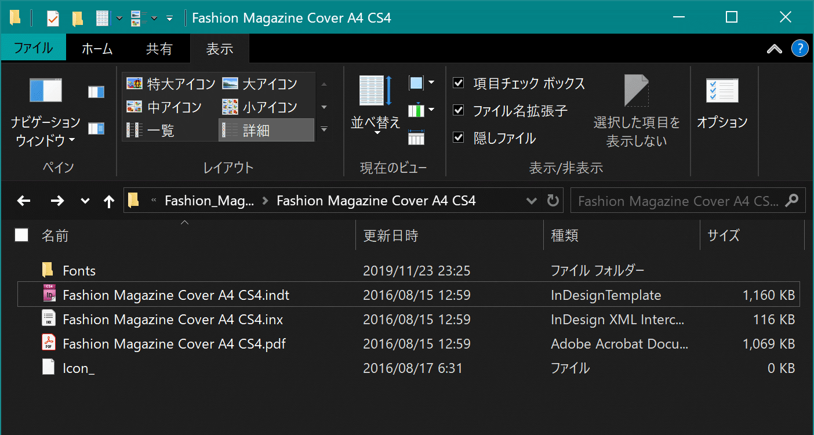Select the Icon_ file icon
Viewport: 814px width, 435px height.
pyautogui.click(x=49, y=368)
